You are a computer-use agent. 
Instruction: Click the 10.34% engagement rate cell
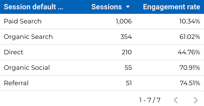(190, 21)
